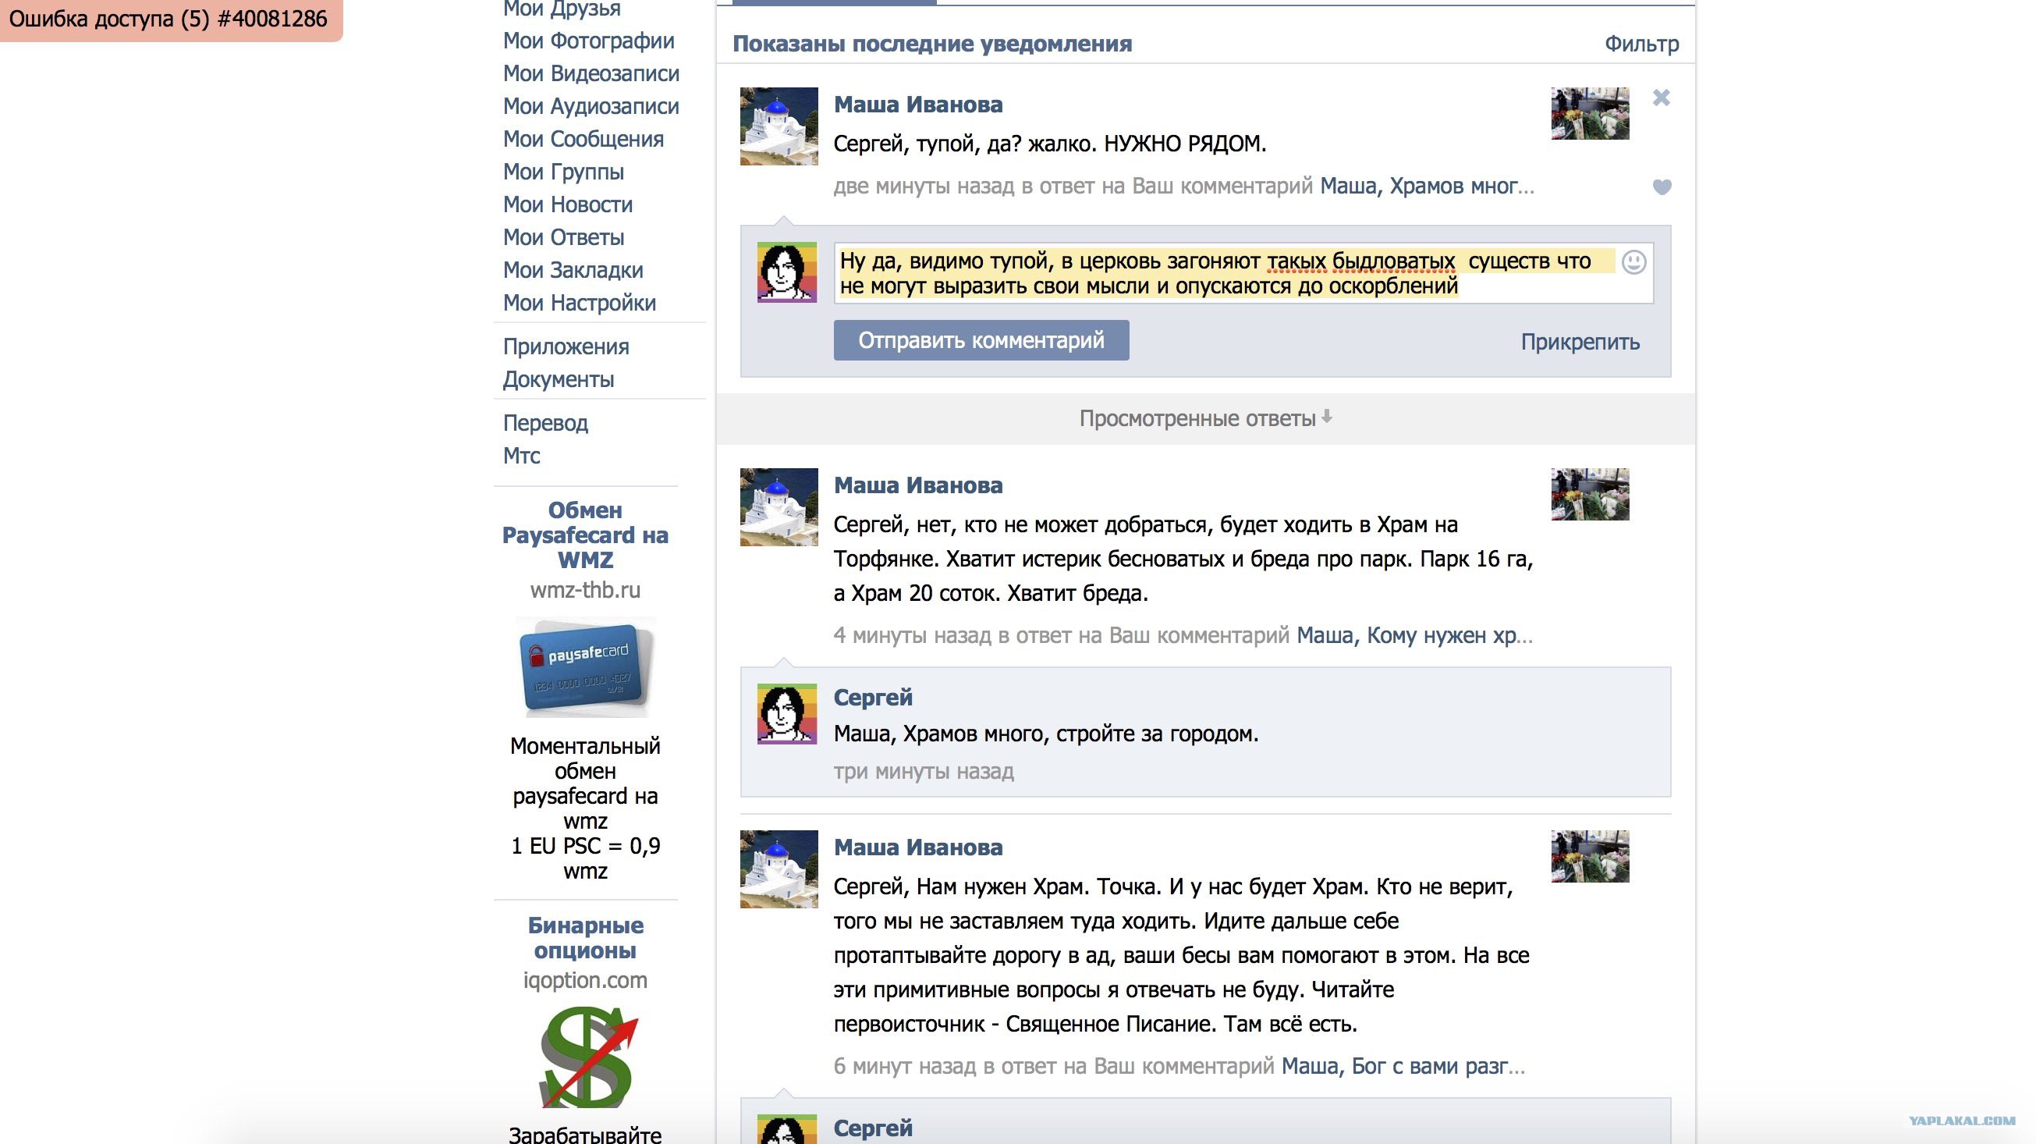
Task: Open Мои Настройки
Action: 580,303
